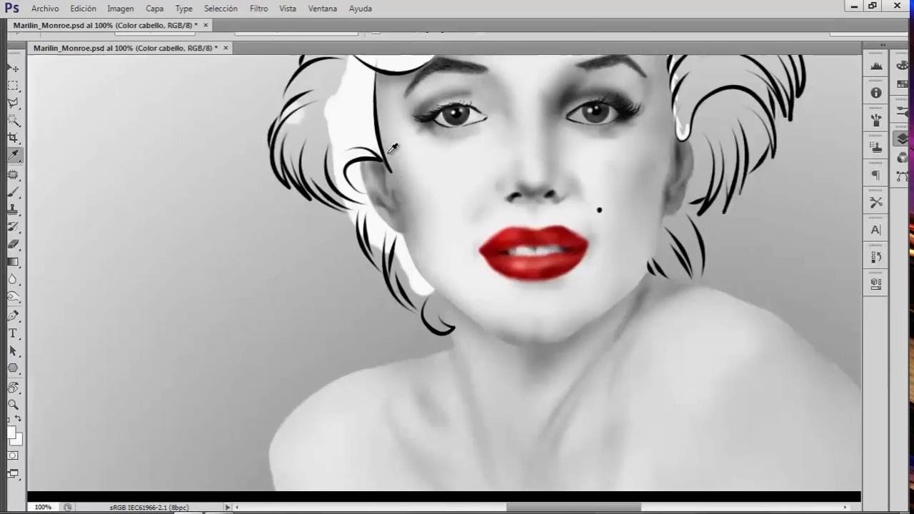Select the Gradient tool
The height and width of the screenshot is (514, 914).
pos(13,261)
